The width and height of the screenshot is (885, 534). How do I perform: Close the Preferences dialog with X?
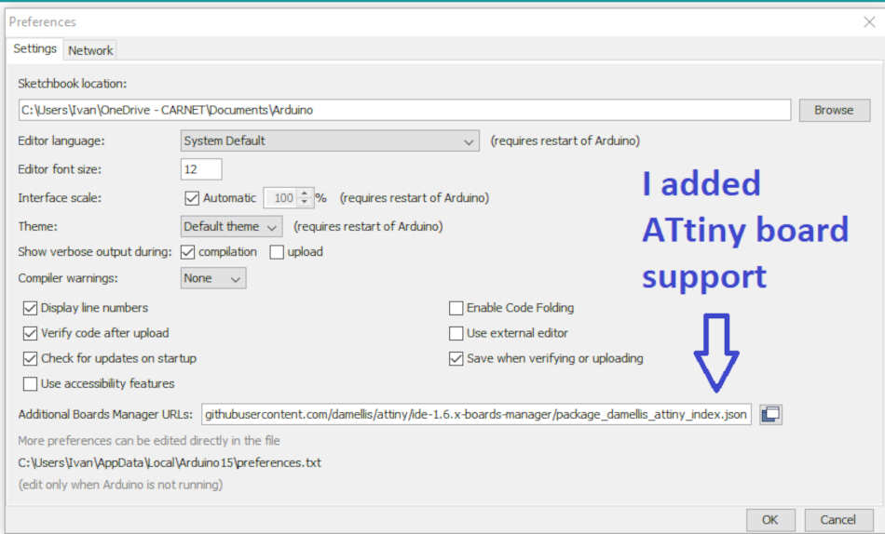(x=869, y=22)
